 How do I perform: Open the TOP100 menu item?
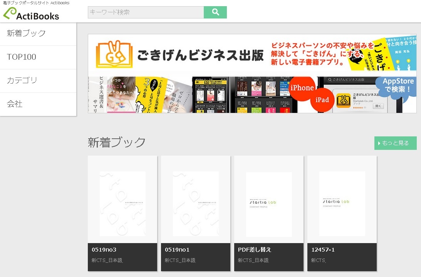(x=38, y=57)
